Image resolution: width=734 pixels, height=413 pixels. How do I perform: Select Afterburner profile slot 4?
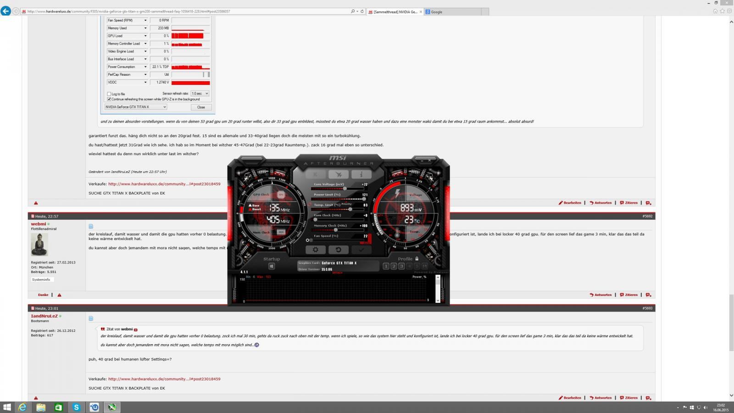409,266
